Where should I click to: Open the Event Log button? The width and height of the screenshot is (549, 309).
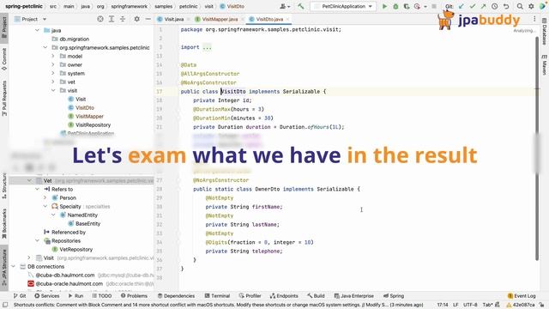coord(522,295)
